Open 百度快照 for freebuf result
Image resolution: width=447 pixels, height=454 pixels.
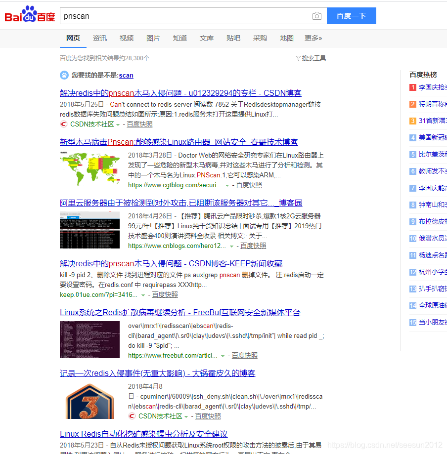point(244,356)
